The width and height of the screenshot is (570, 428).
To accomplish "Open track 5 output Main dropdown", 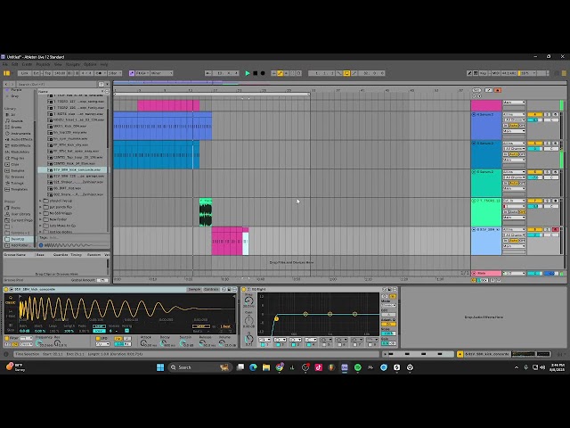I will (514, 160).
